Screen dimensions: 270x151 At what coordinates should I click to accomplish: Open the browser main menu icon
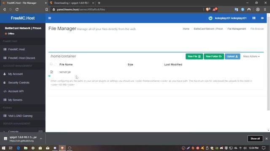(x=265, y=9)
